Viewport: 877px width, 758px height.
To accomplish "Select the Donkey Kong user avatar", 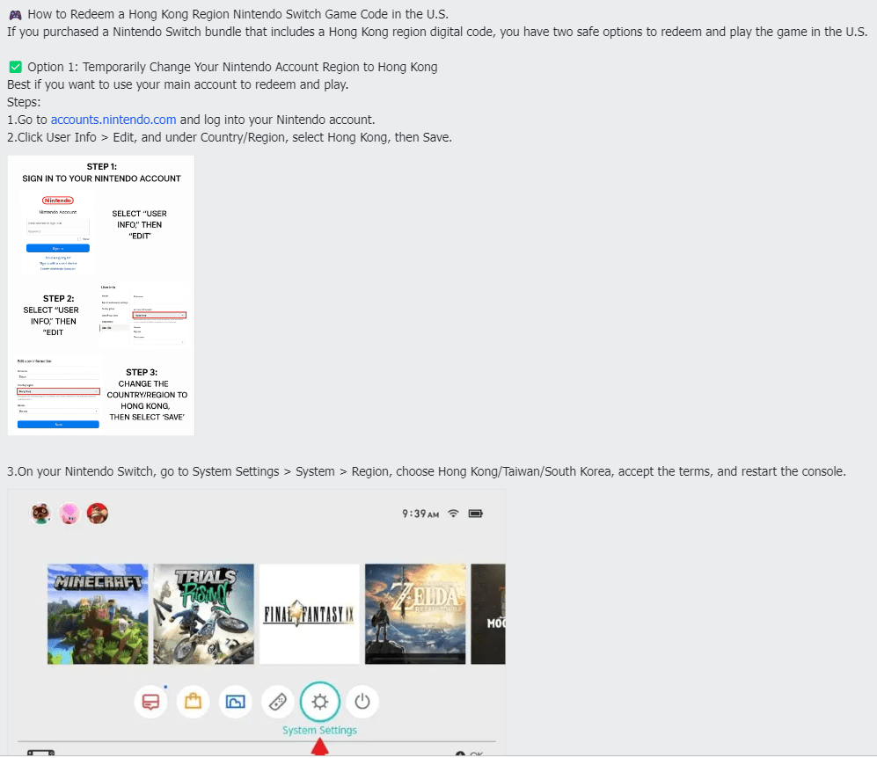I will tap(98, 514).
